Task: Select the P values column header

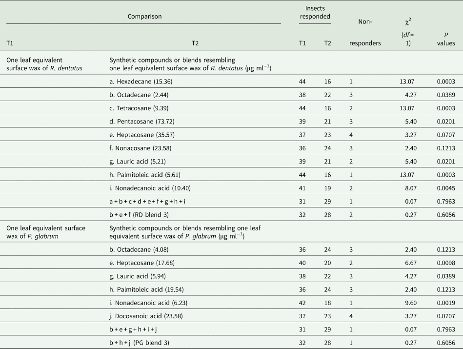Action: (446, 39)
